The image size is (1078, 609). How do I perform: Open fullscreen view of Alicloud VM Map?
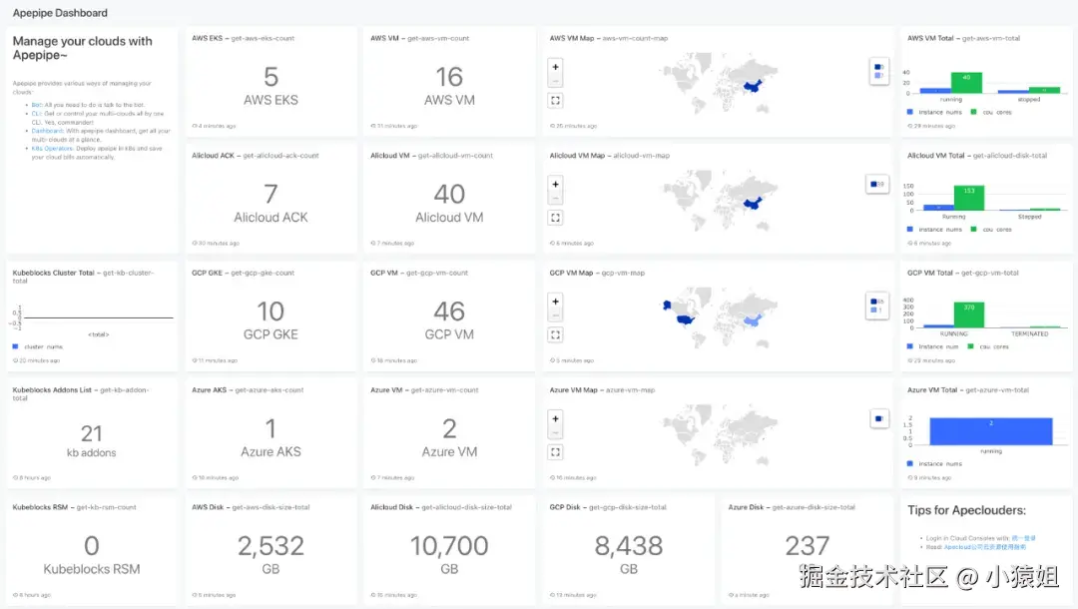coord(556,218)
